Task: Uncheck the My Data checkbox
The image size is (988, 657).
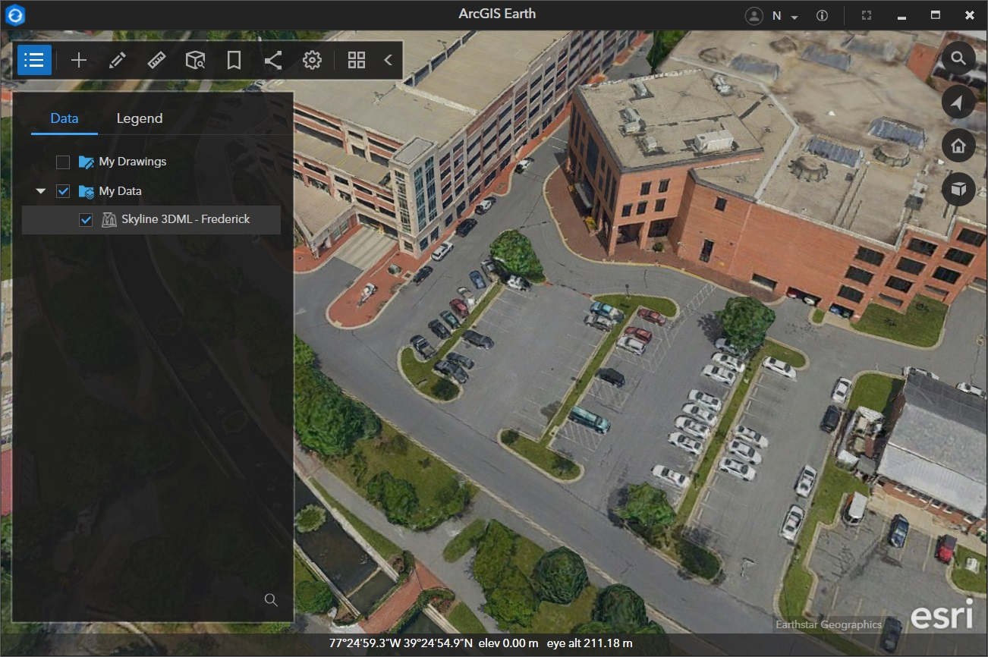Action: [63, 191]
